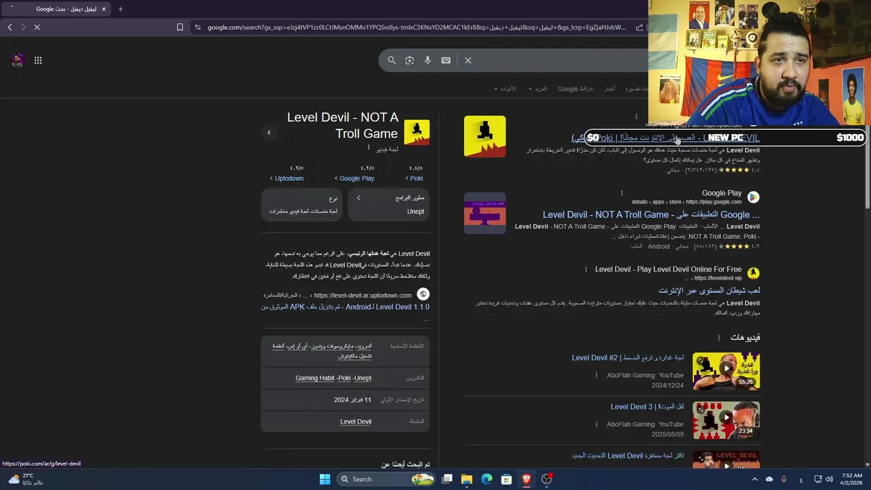This screenshot has width=871, height=490.
Task: Expand the مطور البرامج Unept developer card
Action: pos(389,205)
